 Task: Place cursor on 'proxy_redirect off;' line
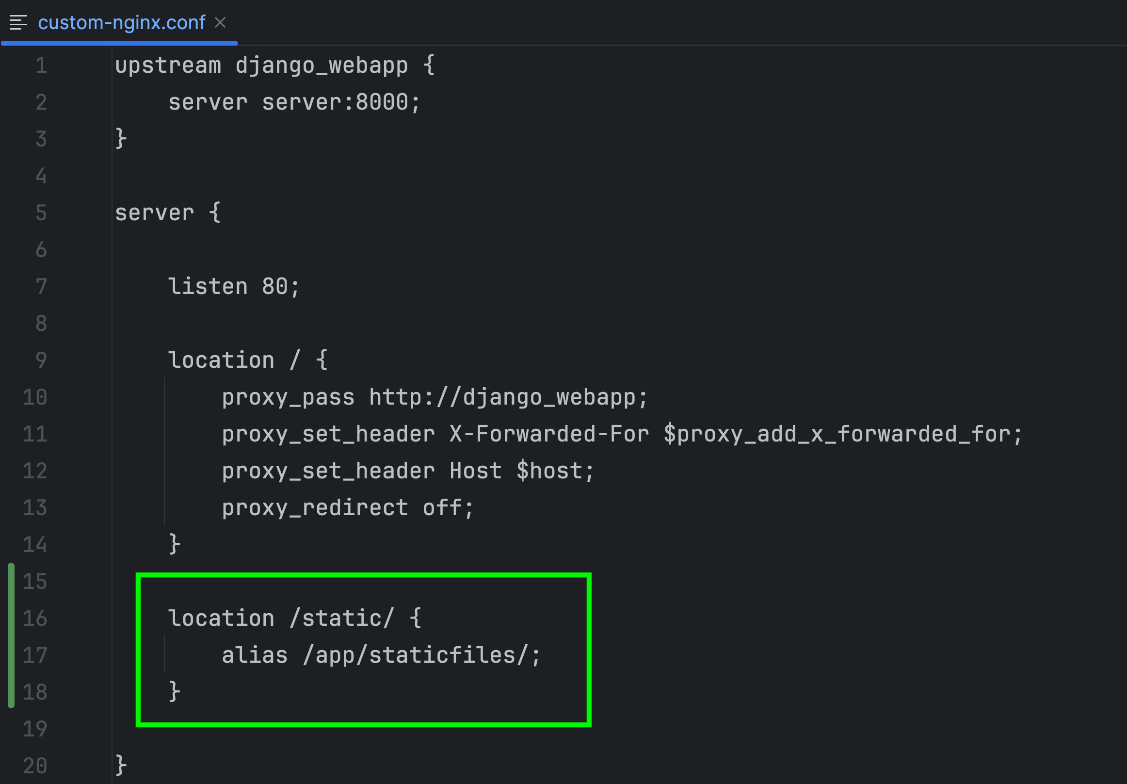point(347,507)
